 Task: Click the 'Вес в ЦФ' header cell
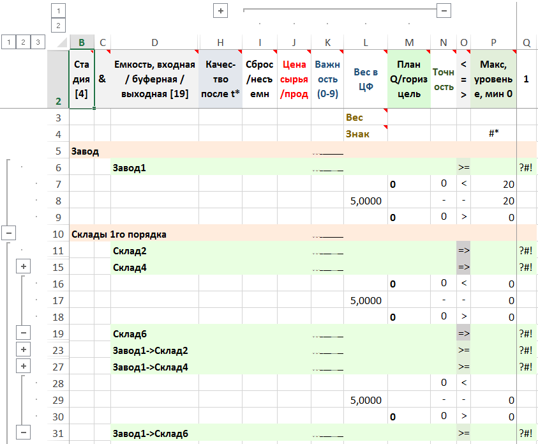pyautogui.click(x=365, y=79)
